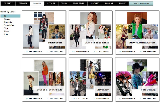Click the Create Your Own button
Screen dimensions: 162x104
(141, 3)
